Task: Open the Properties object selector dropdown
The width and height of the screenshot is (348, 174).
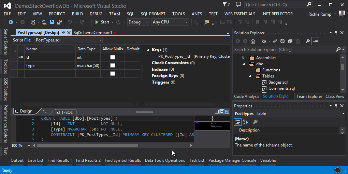Action: pos(343,114)
